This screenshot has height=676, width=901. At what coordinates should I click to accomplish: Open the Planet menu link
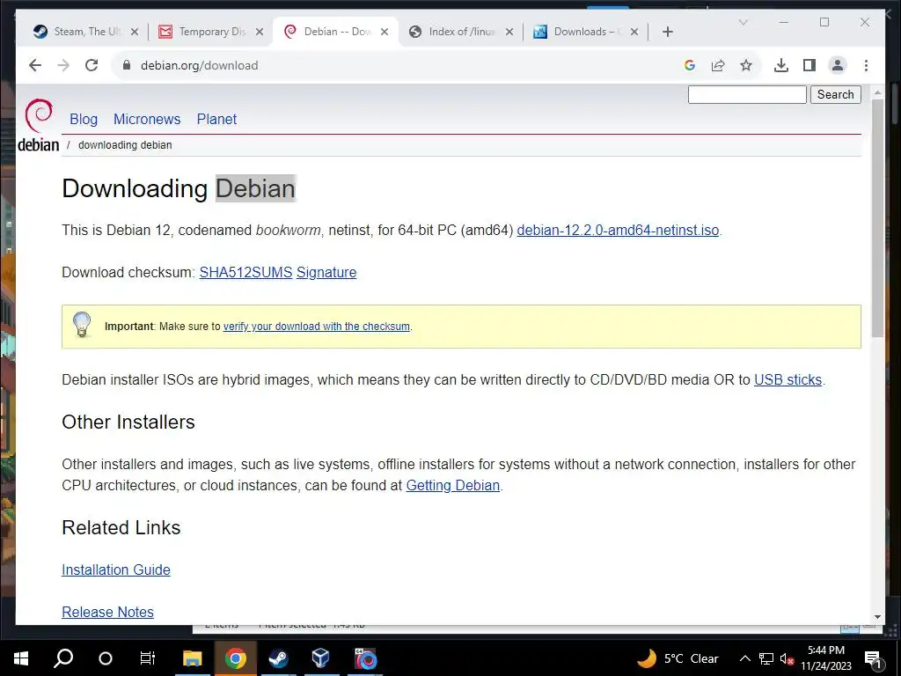coord(216,119)
